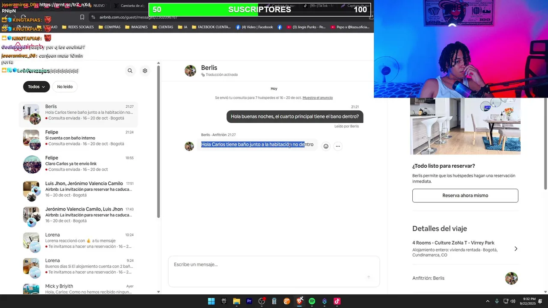The image size is (548, 308).
Task: Show hidden icons in the system tray
Action: (x=487, y=301)
